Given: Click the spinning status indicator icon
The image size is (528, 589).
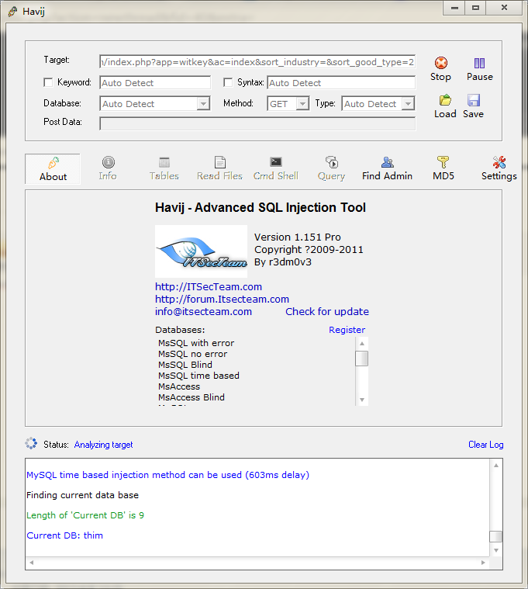Looking at the screenshot, I should [31, 443].
